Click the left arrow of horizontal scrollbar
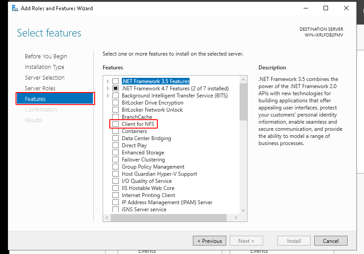This screenshot has height=254, width=364. (107, 218)
